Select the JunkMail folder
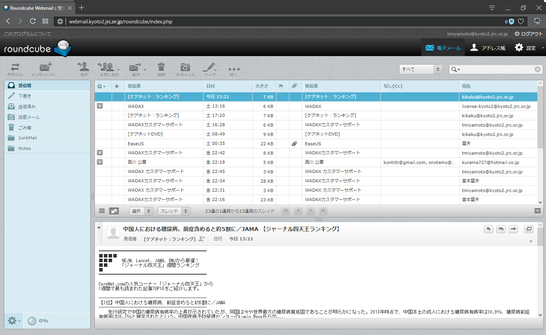This screenshot has height=335, width=546. [x=47, y=138]
